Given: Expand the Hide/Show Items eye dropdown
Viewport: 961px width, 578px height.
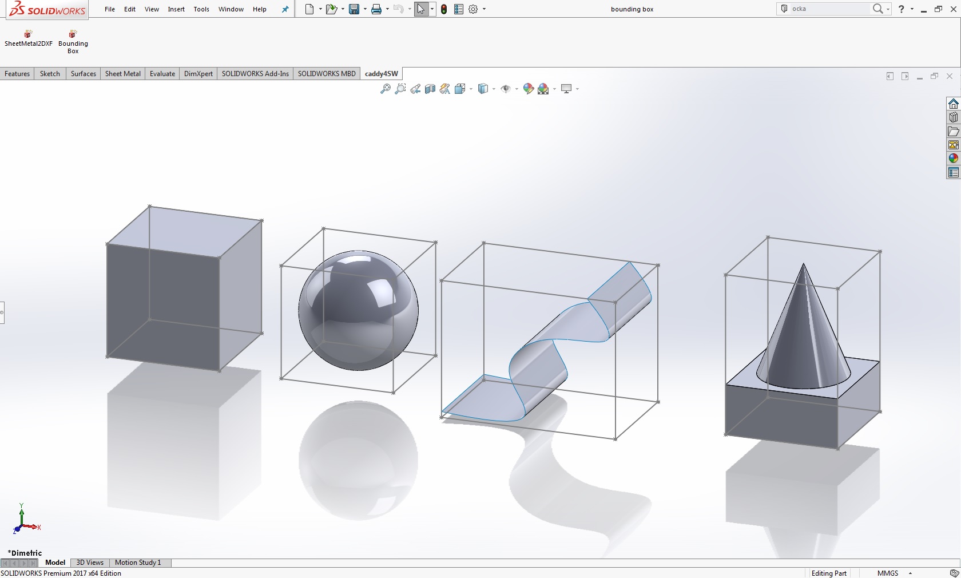Looking at the screenshot, I should [517, 89].
